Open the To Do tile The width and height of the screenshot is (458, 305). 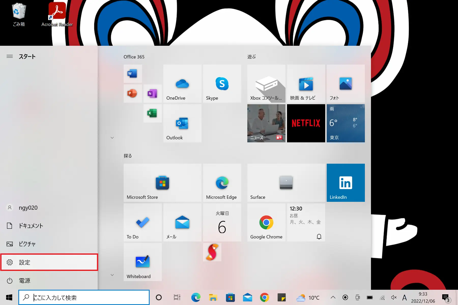point(143,222)
